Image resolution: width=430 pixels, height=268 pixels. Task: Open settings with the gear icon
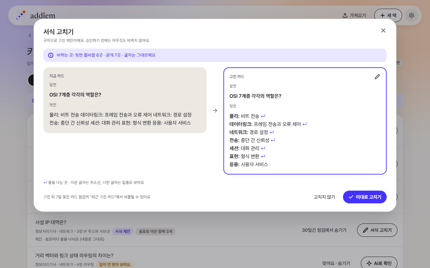[412, 15]
